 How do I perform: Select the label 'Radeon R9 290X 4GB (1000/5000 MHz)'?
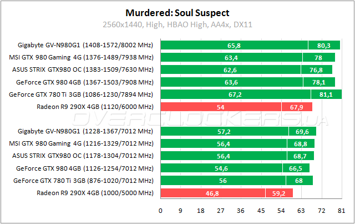pyautogui.click(x=95, y=193)
